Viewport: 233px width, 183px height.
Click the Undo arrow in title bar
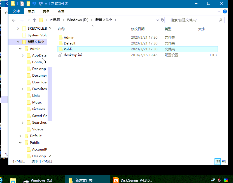click(34, 4)
